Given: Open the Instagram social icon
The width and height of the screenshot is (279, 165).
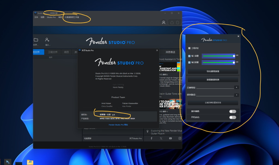Looking at the screenshot, I should (x=180, y=138).
